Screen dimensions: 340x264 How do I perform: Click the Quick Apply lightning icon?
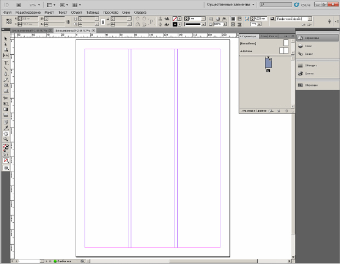330,21
